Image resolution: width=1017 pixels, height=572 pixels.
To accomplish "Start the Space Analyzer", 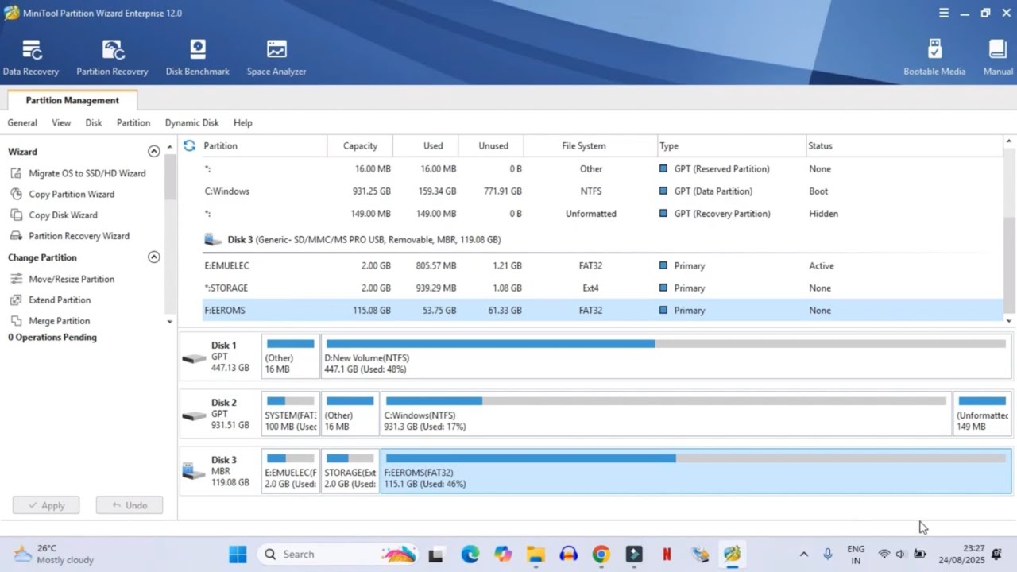I will [276, 57].
